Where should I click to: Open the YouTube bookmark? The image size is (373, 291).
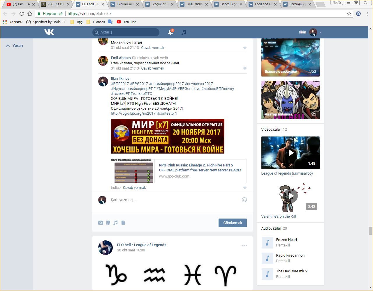click(126, 22)
